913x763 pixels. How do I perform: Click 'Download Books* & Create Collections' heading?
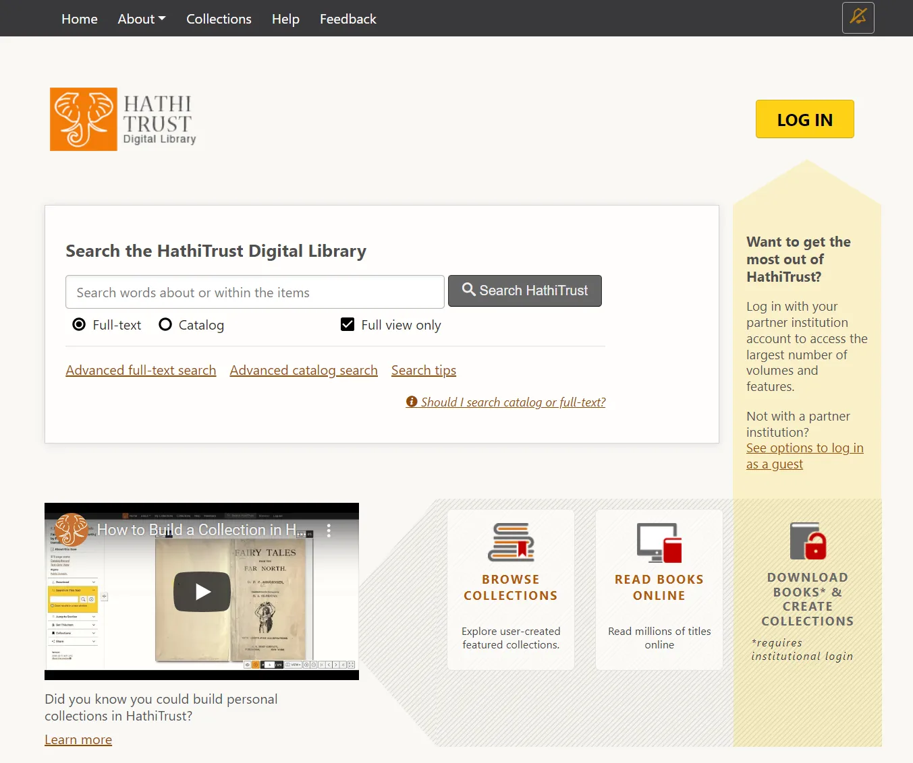point(808,599)
